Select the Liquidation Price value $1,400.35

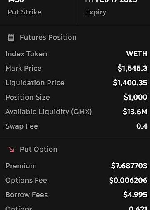pos(130,83)
